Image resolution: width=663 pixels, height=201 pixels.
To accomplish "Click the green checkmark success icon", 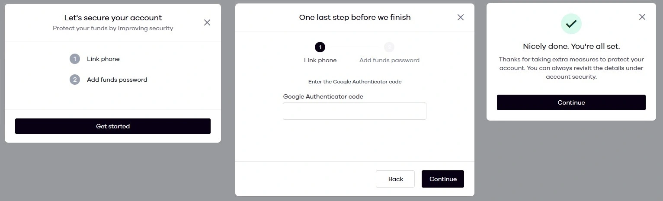I will pyautogui.click(x=571, y=24).
